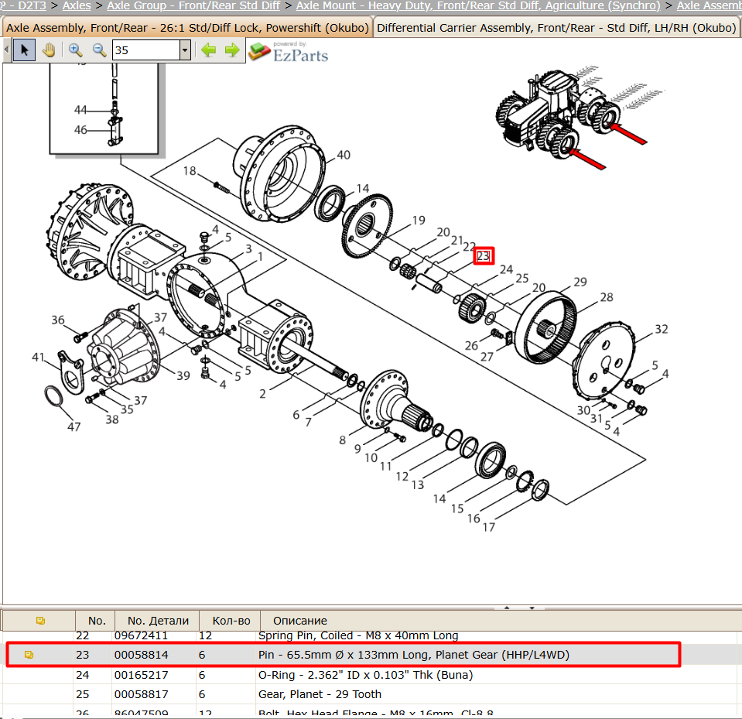
Task: Go to next diagram with right arrow
Action: [x=232, y=50]
